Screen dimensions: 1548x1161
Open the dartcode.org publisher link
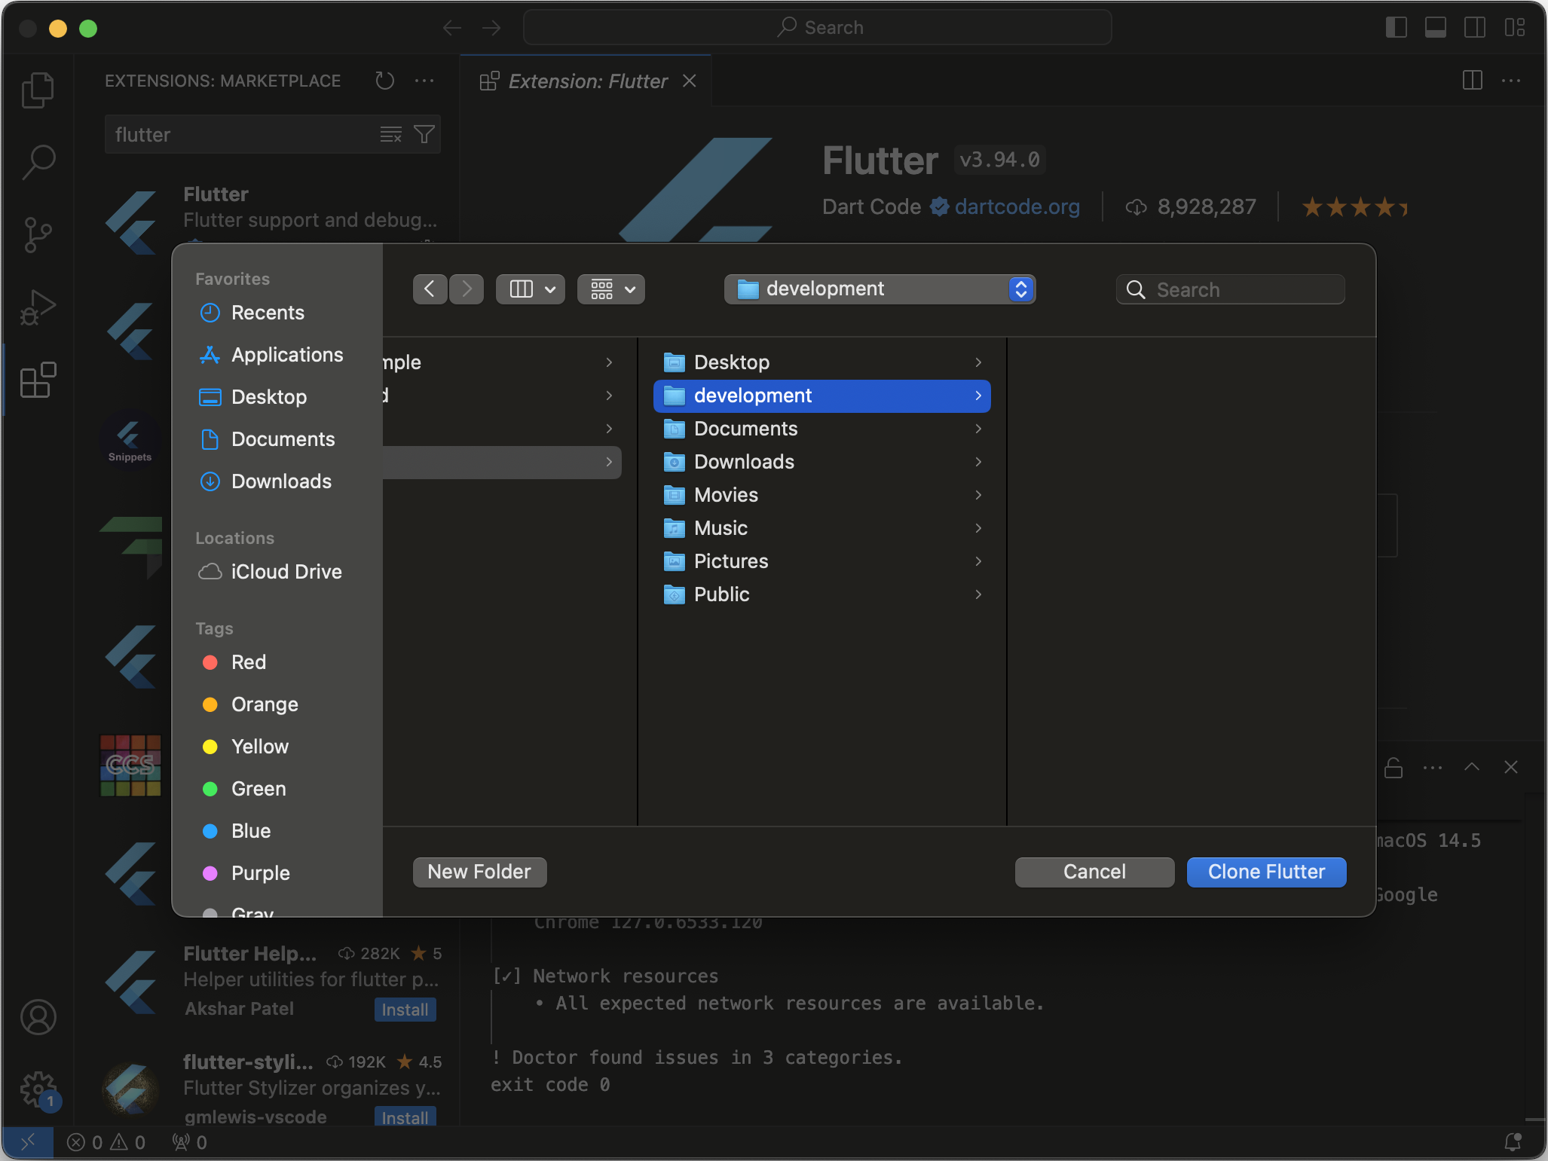(1017, 206)
